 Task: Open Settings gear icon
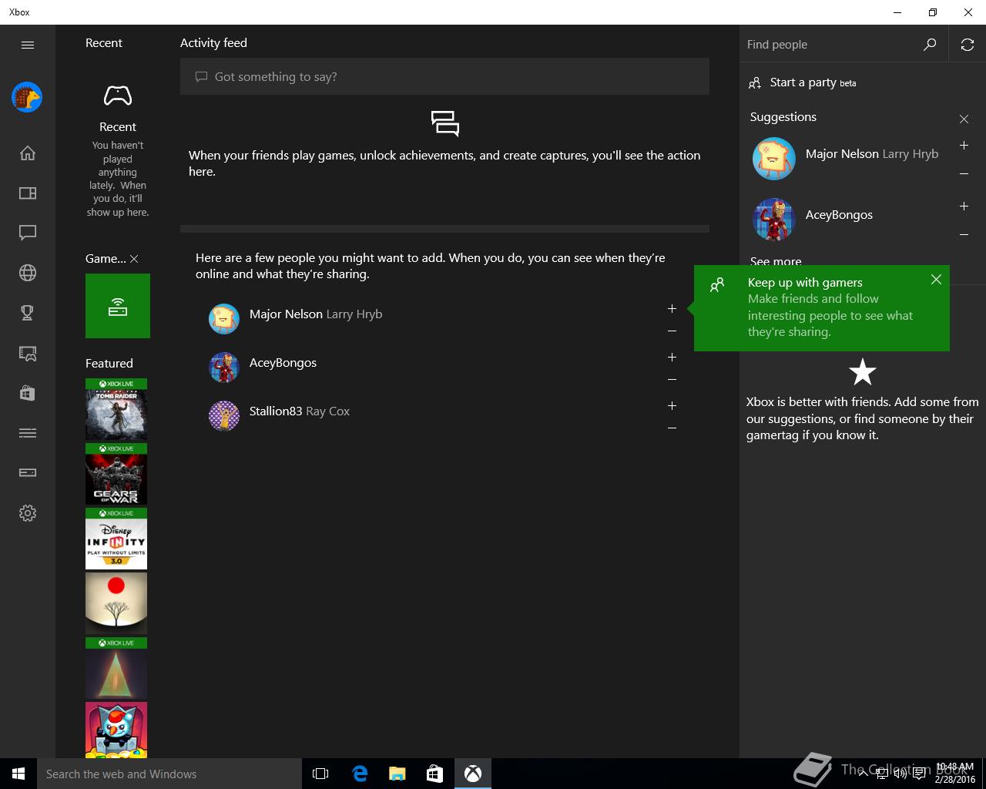tap(28, 513)
